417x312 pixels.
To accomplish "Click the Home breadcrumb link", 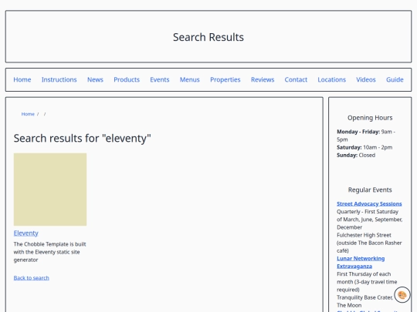I will tap(28, 114).
